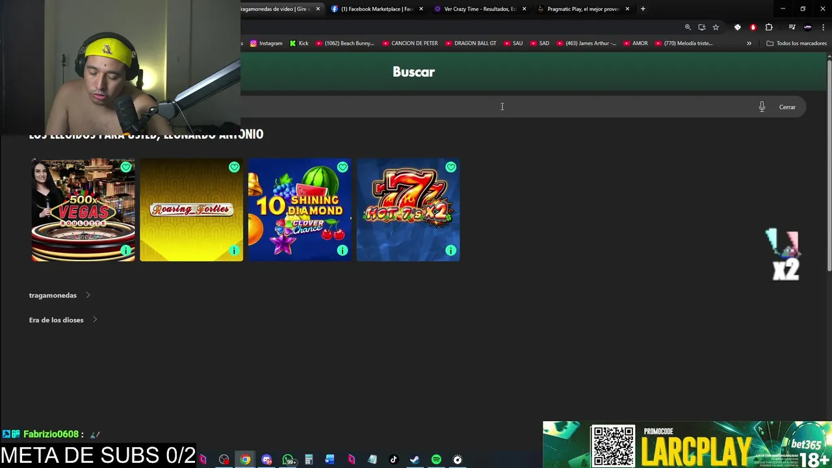The width and height of the screenshot is (832, 468).
Task: Click the microphone voice search icon
Action: pyautogui.click(x=762, y=107)
